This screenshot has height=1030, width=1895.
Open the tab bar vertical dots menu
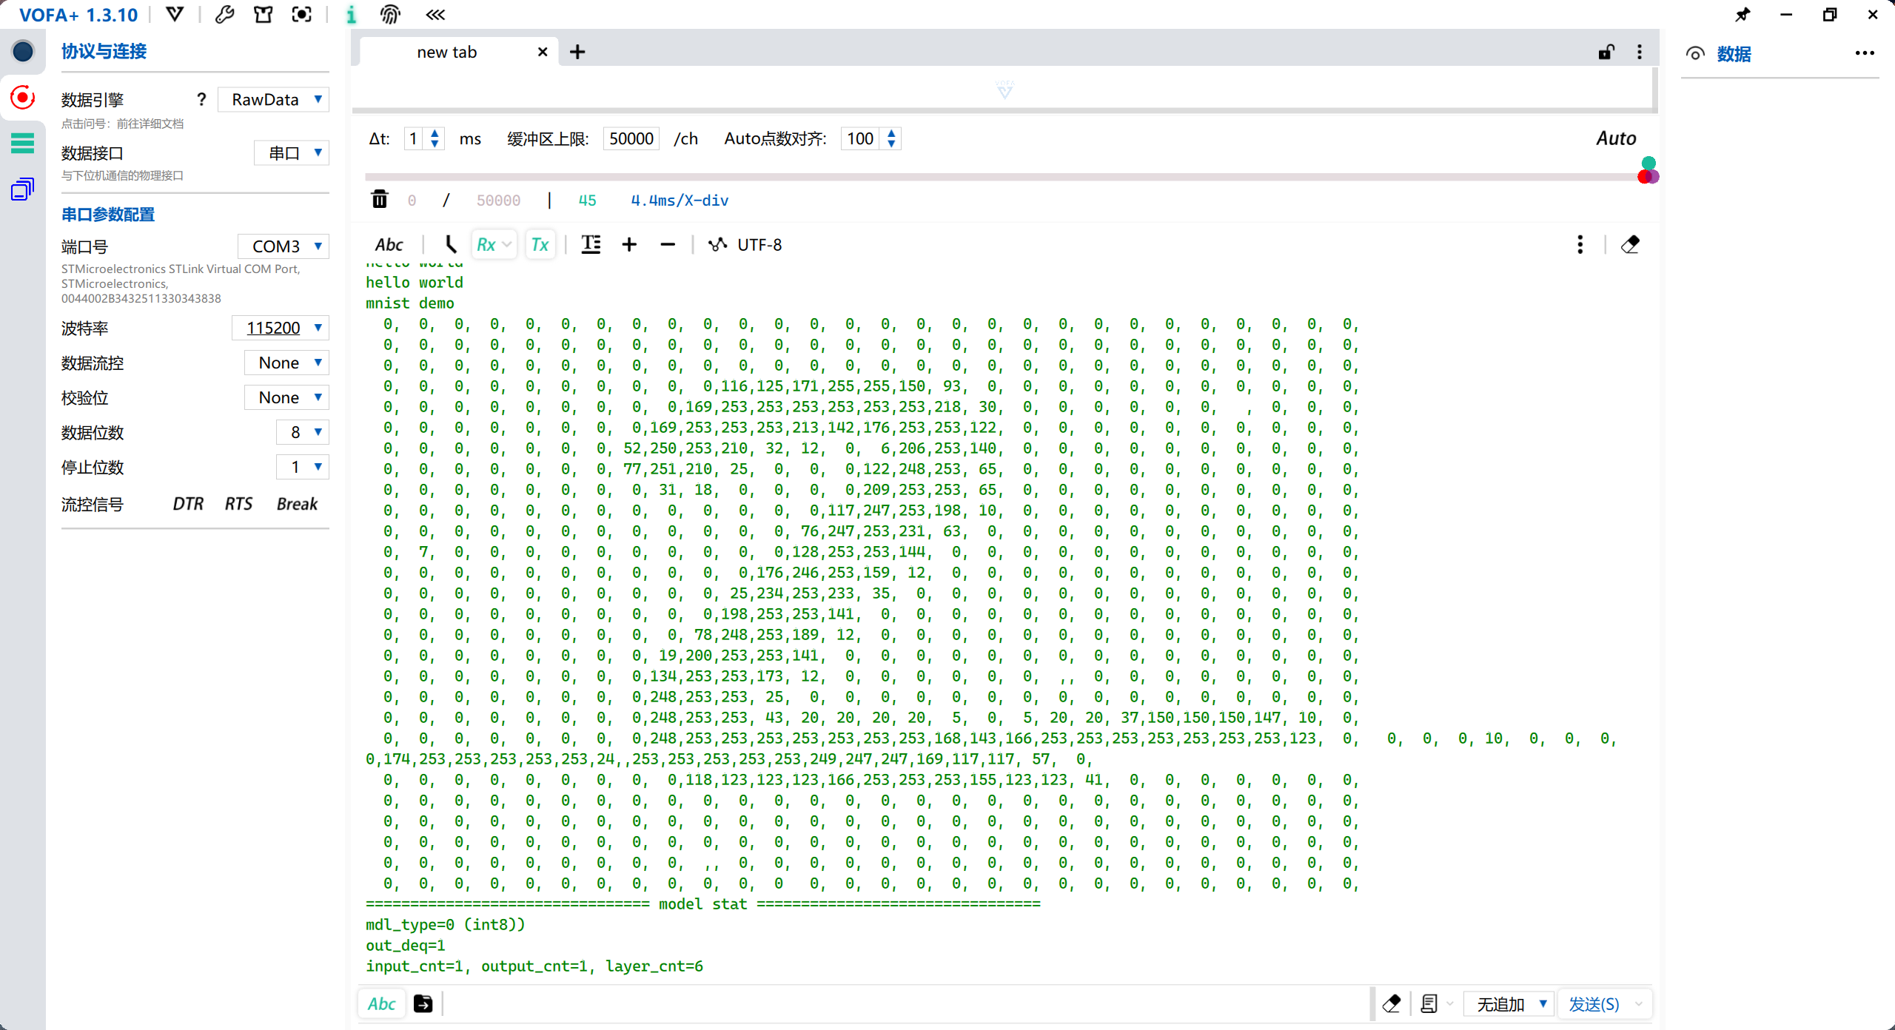coord(1640,52)
